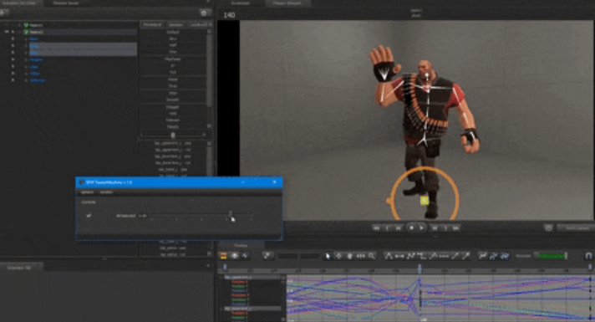Open the gear settings in Animation Set Editor
Viewport: 595px width, 322px height.
point(204,13)
